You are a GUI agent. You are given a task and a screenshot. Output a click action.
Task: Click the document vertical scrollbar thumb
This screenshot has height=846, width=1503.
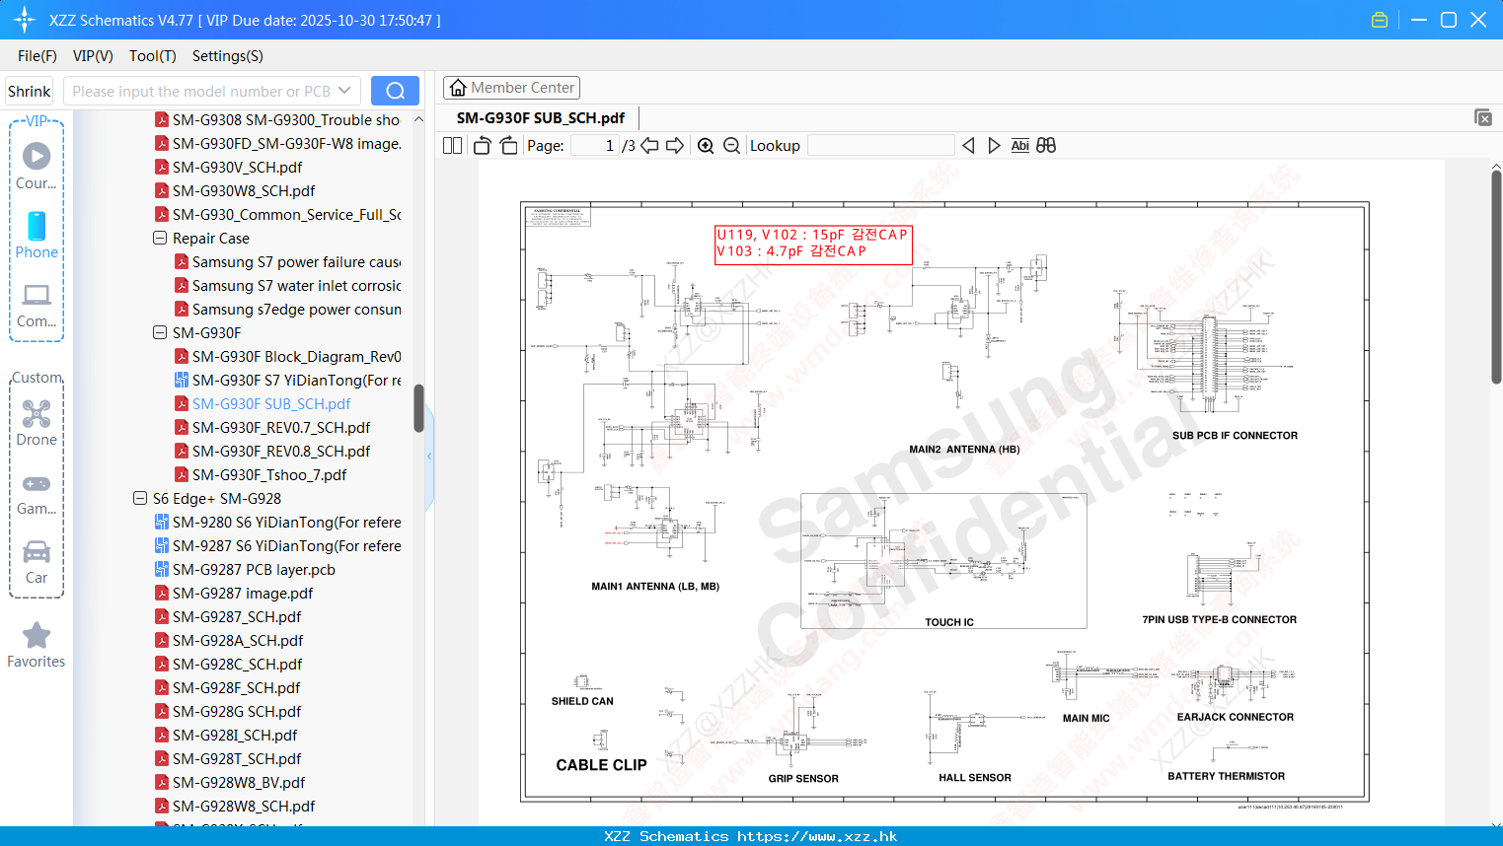click(1496, 277)
